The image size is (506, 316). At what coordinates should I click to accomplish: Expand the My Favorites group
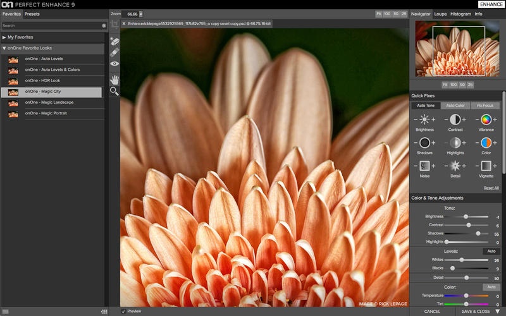point(4,37)
